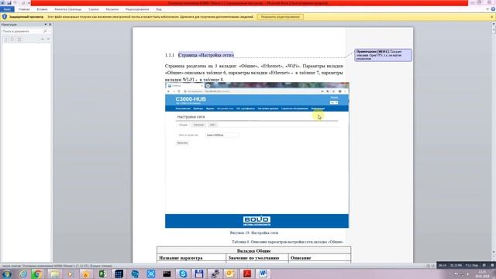Click the Save icon in quick access toolbar

[9, 3]
